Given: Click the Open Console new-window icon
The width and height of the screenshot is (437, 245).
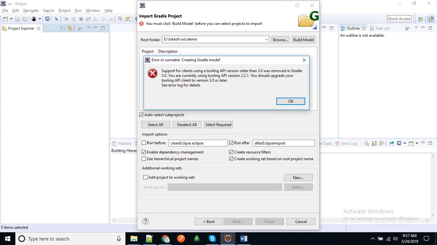Looking at the screenshot, I should point(411,144).
